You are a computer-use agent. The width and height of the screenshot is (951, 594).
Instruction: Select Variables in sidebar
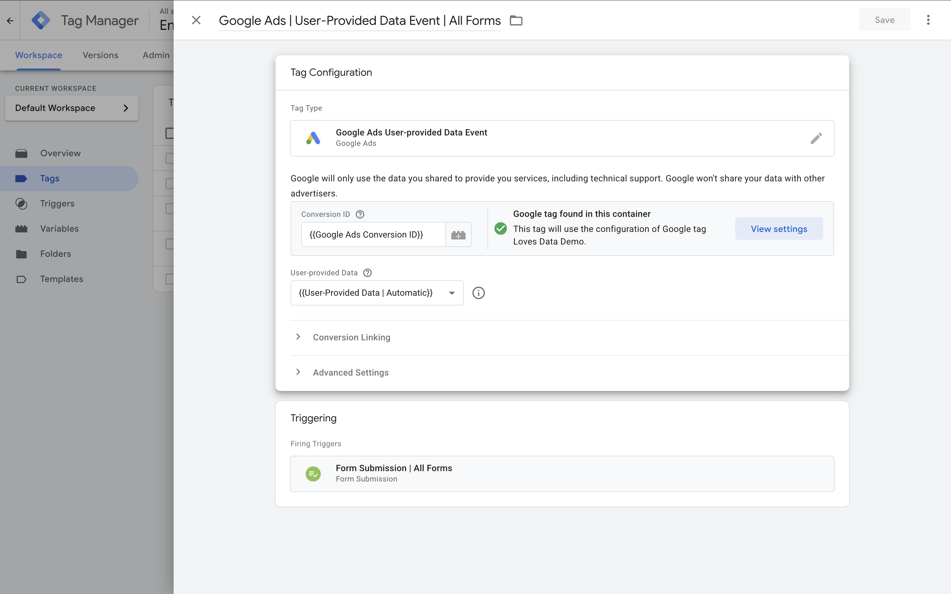[69, 229]
